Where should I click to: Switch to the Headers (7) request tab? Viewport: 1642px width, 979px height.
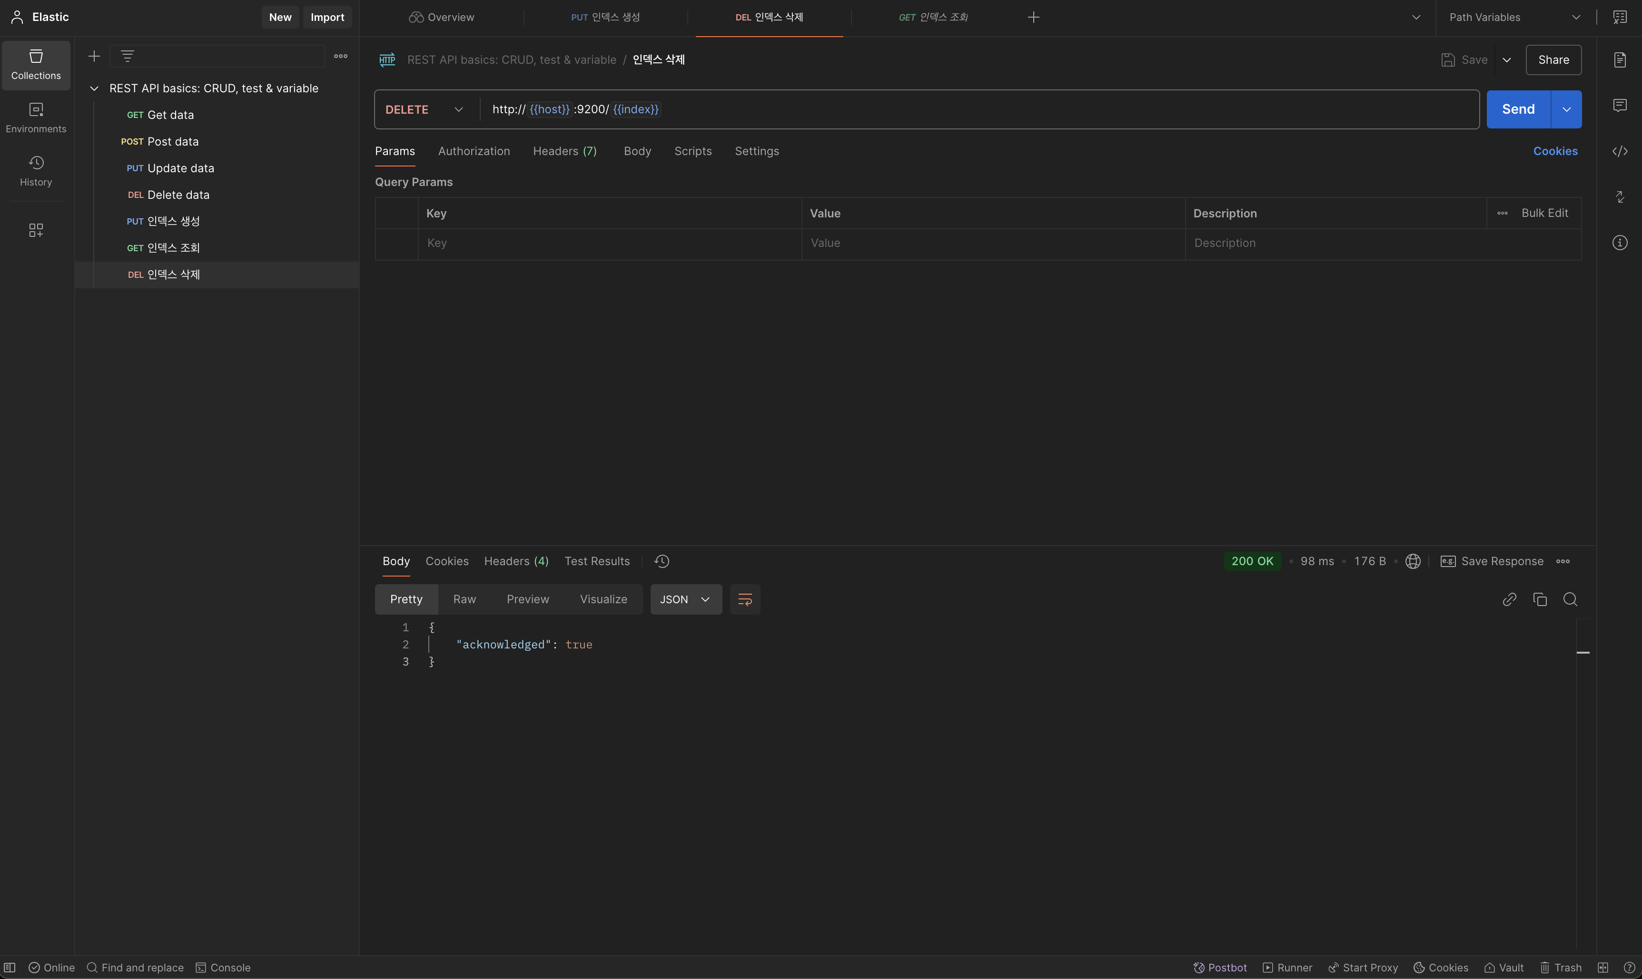pos(564,151)
